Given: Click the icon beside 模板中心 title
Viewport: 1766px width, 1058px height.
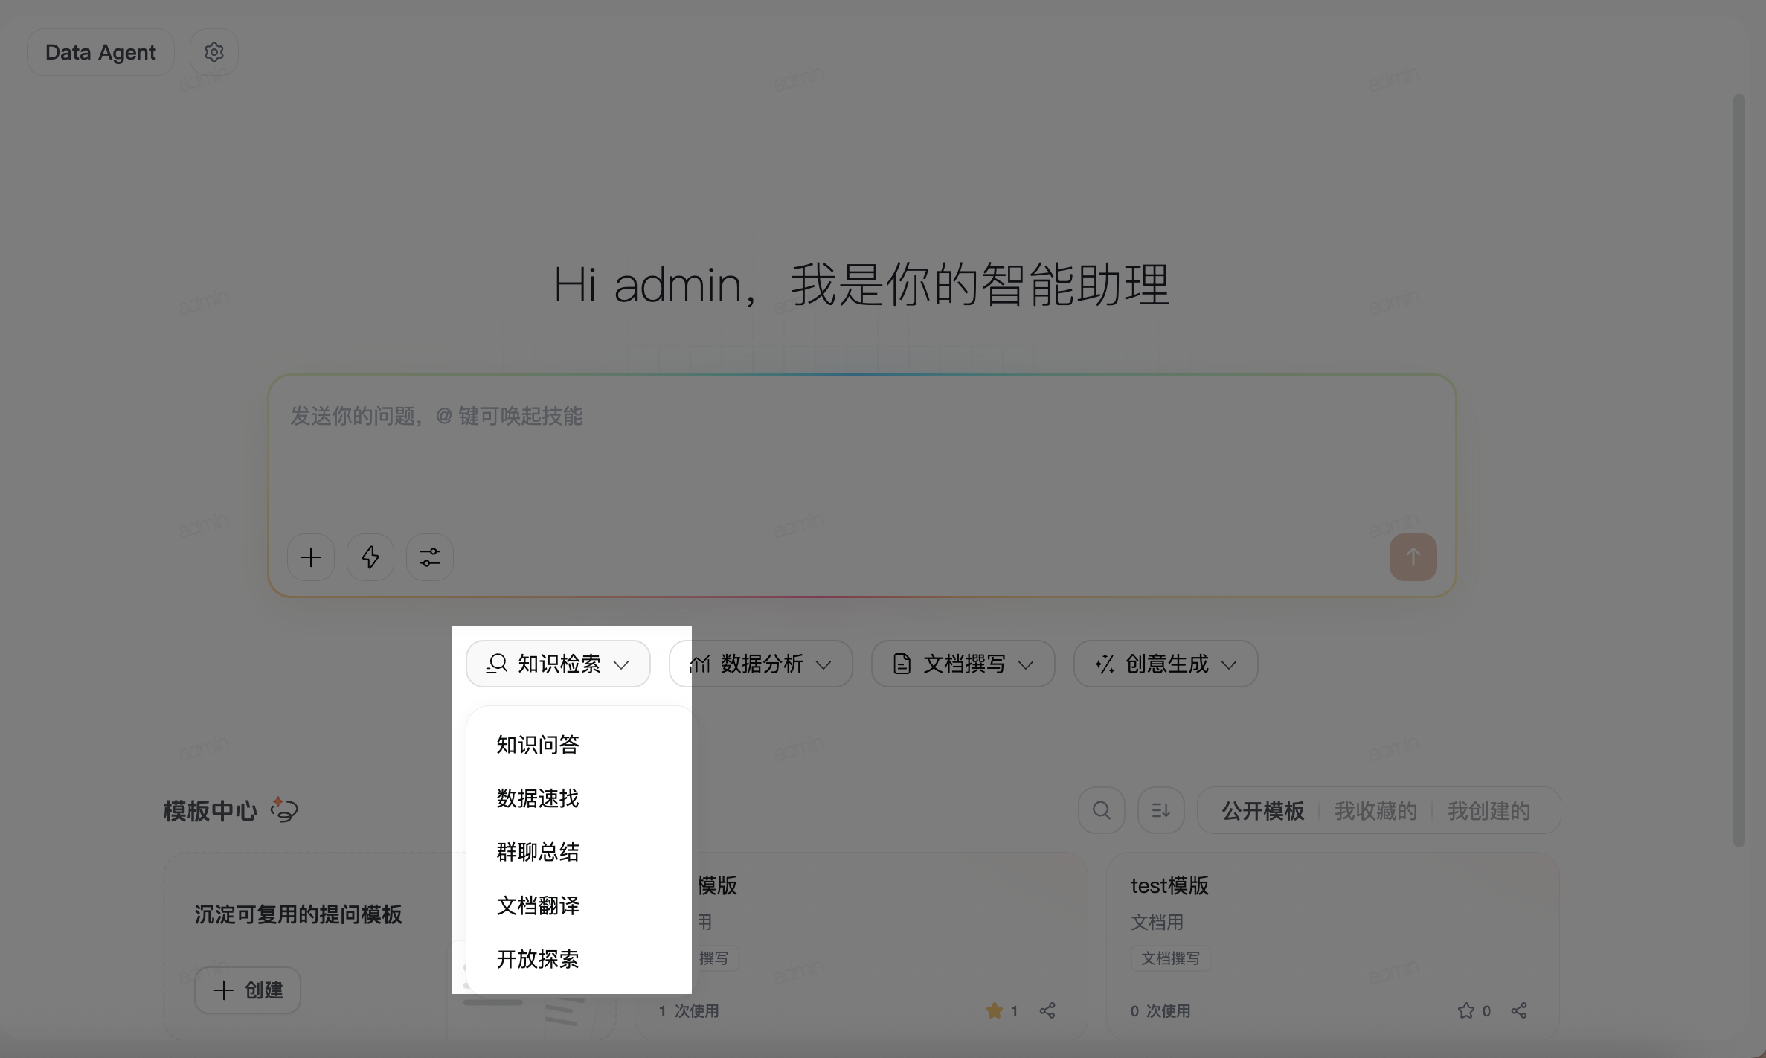Looking at the screenshot, I should tap(284, 809).
